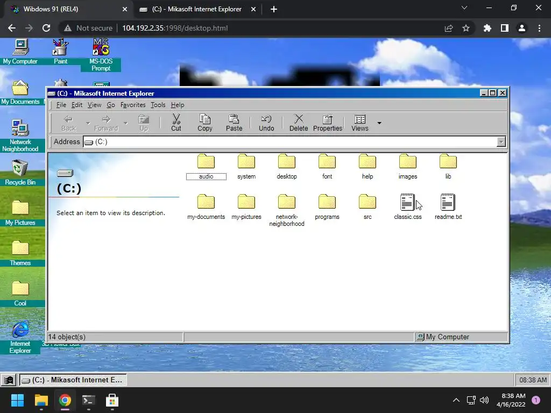Open the system folder
551x413 pixels.
coord(246,167)
